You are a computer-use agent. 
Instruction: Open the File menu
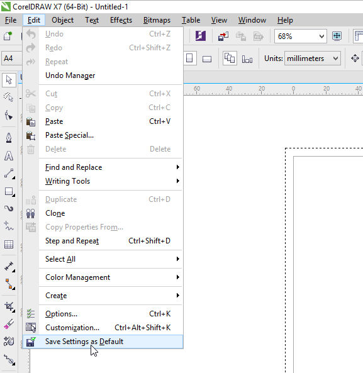coord(11,20)
